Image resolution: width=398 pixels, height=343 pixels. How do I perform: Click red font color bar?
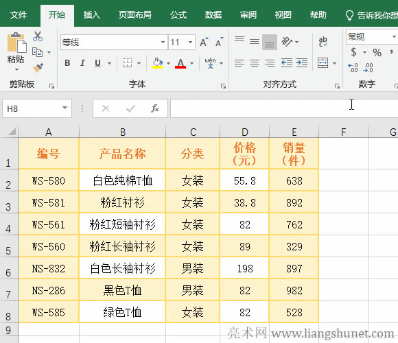(180, 67)
